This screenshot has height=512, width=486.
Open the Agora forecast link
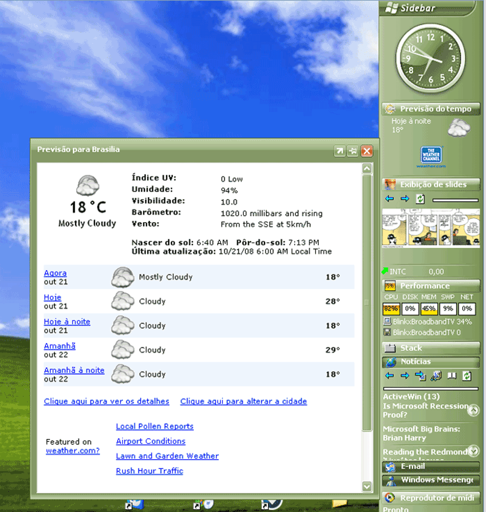(x=55, y=273)
